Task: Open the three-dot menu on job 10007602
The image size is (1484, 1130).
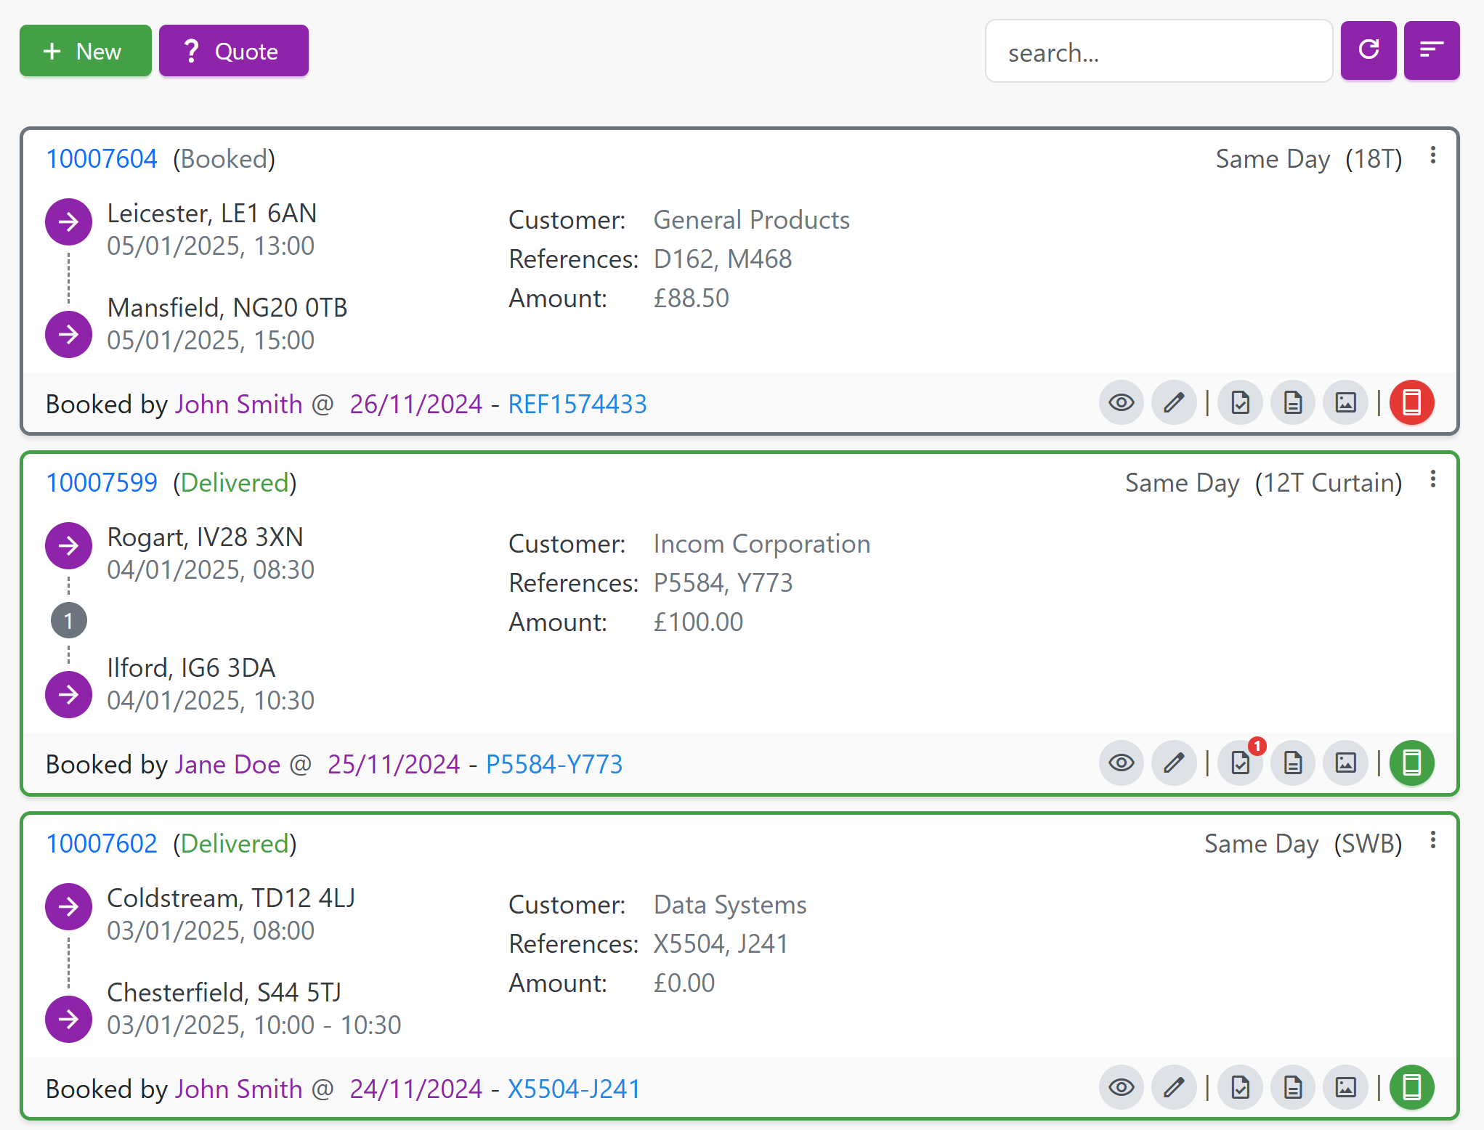Action: tap(1432, 840)
